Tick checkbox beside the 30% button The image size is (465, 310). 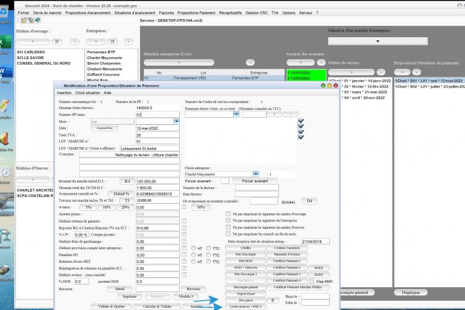[x=184, y=206]
